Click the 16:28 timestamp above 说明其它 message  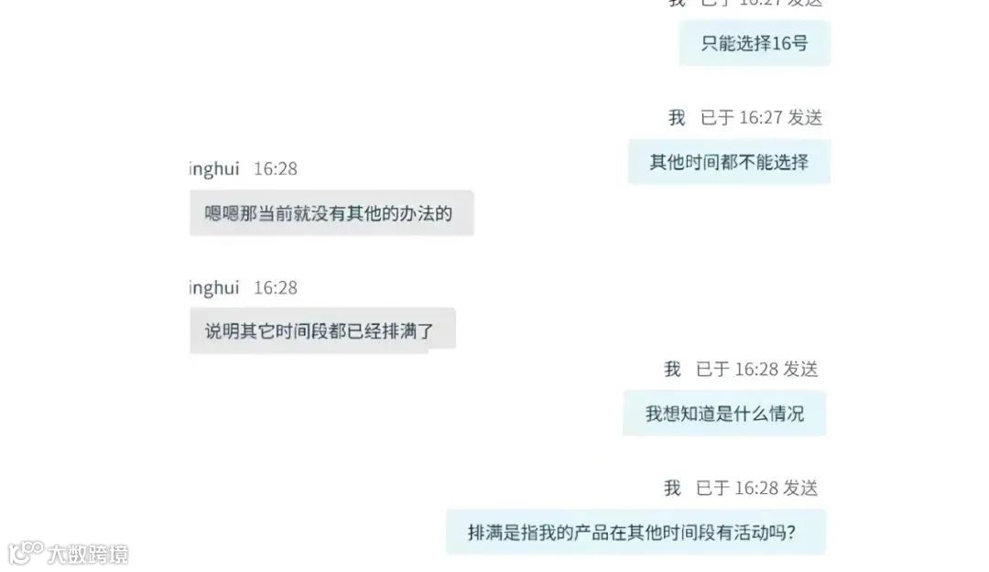click(275, 288)
